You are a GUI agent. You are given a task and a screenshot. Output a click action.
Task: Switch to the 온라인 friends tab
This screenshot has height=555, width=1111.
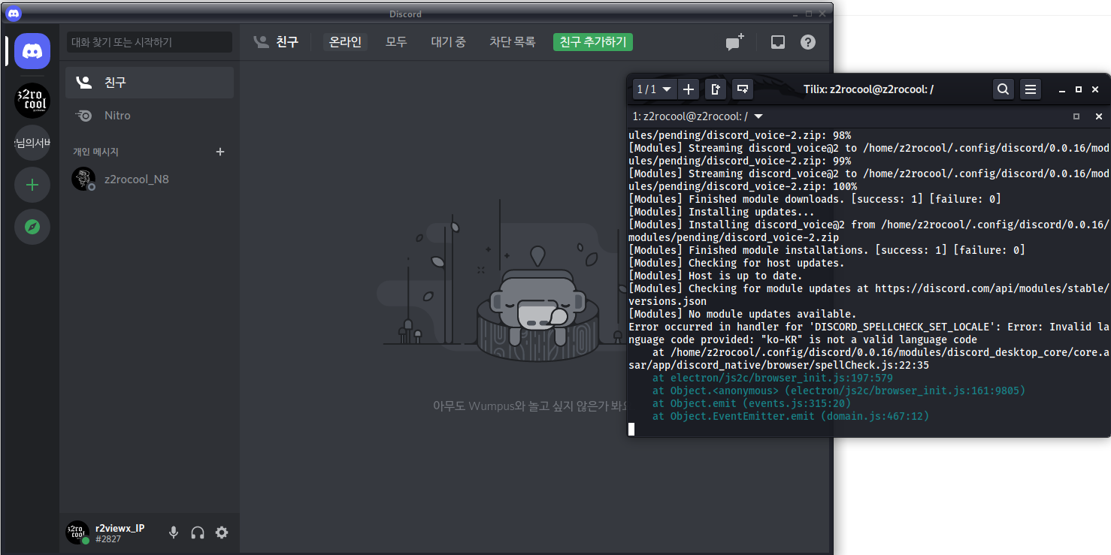click(345, 42)
